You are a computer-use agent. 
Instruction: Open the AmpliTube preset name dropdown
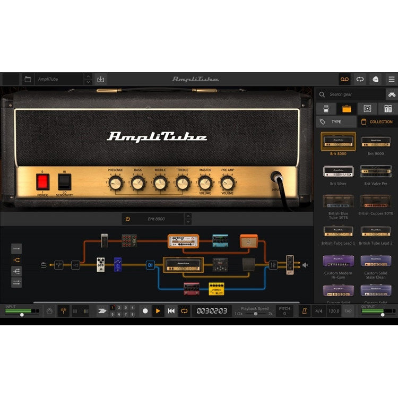click(59, 80)
